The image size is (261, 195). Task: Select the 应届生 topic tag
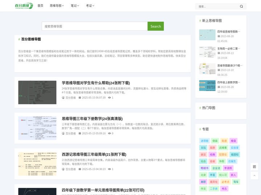coord(232,161)
